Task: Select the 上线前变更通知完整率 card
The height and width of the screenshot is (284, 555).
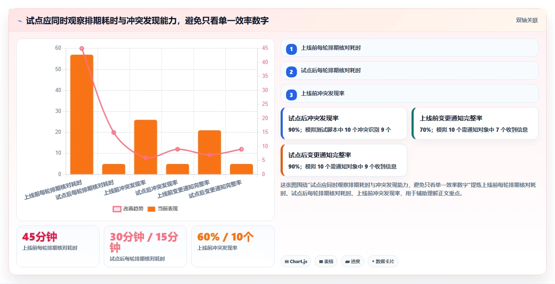Action: click(475, 123)
